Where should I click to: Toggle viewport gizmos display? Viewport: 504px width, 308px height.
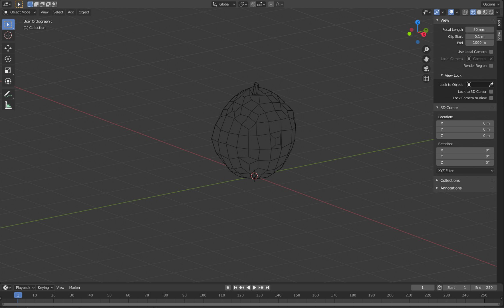pyautogui.click(x=437, y=12)
